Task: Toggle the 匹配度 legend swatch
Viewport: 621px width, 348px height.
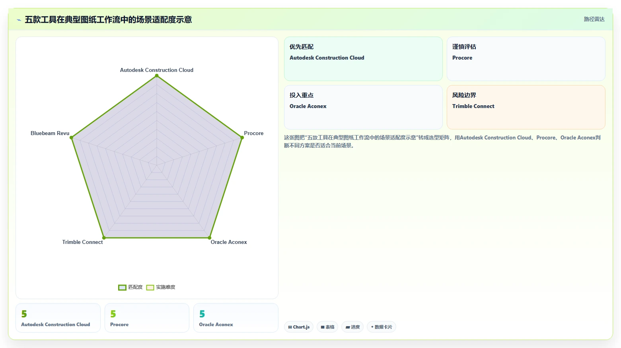Action: tap(122, 288)
